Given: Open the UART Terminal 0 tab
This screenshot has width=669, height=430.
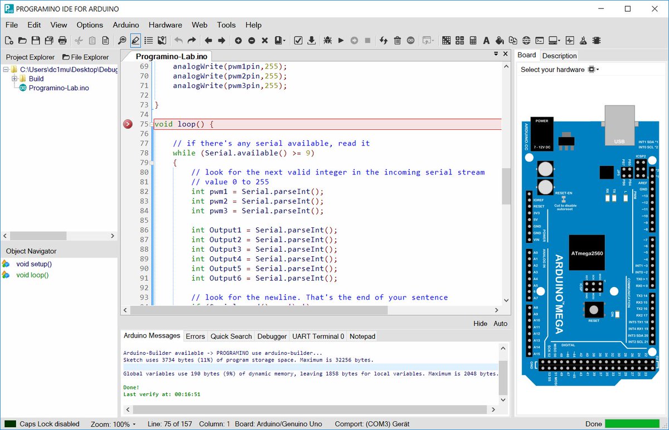Looking at the screenshot, I should [x=318, y=336].
